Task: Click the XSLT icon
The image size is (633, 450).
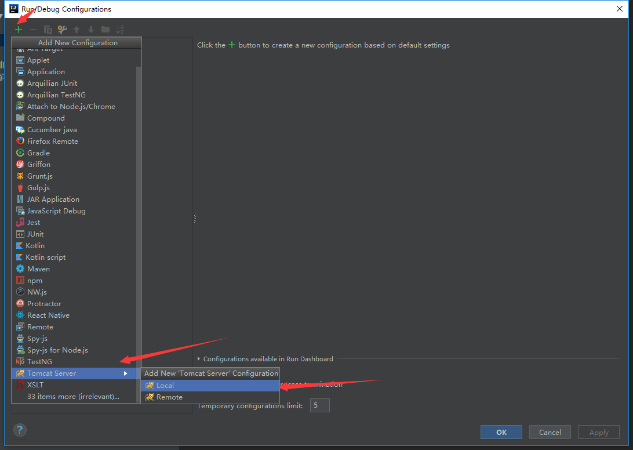Action: coord(20,385)
